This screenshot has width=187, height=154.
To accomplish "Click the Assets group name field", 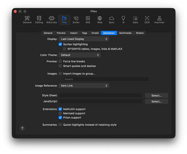I will 106,79.
